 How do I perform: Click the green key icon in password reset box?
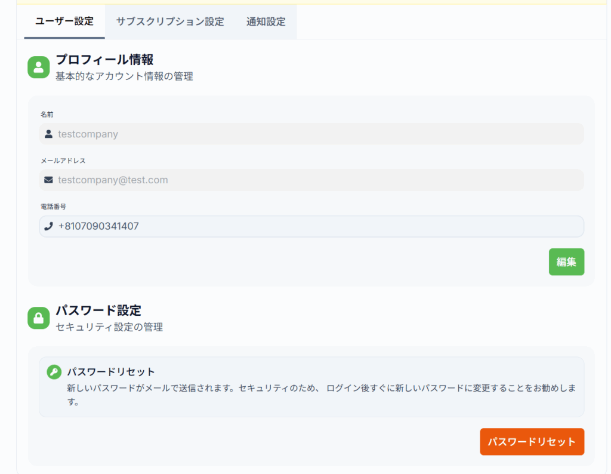54,372
